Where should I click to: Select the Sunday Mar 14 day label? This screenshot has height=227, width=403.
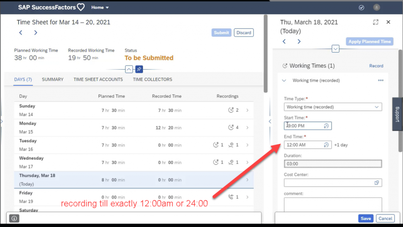[x=27, y=110]
